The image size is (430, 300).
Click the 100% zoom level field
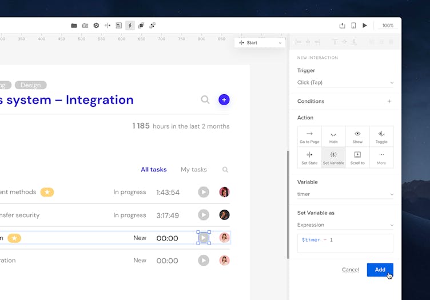(388, 26)
